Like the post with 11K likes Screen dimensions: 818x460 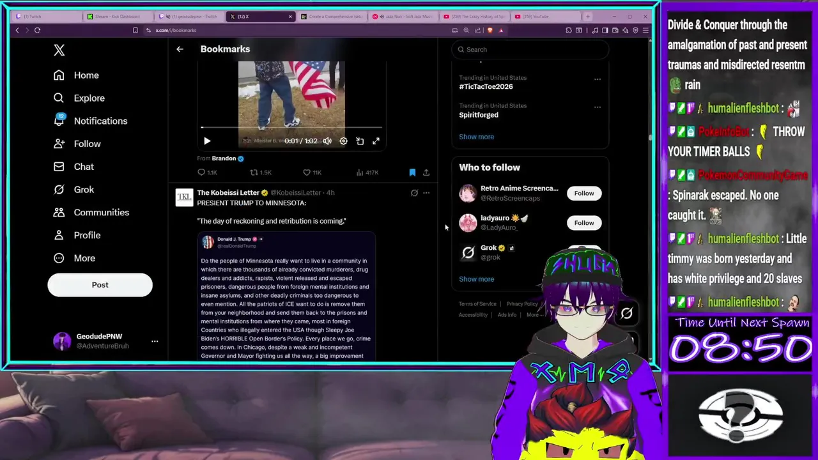click(312, 172)
